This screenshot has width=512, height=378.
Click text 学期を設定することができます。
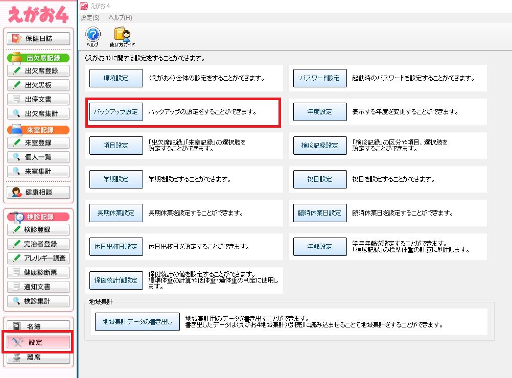pos(190,179)
